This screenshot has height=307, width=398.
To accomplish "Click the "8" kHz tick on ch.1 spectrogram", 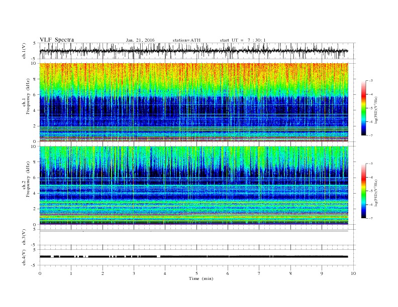I will [x=35, y=79].
